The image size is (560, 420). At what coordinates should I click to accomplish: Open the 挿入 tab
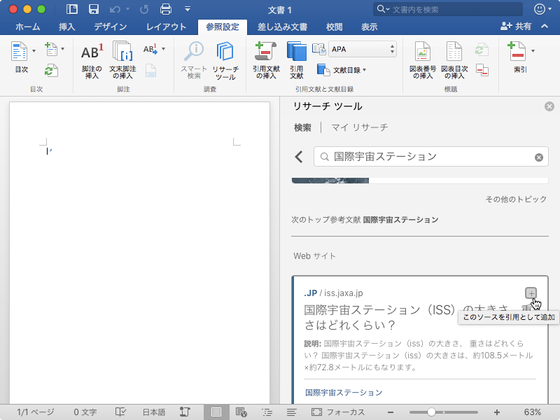tap(66, 27)
